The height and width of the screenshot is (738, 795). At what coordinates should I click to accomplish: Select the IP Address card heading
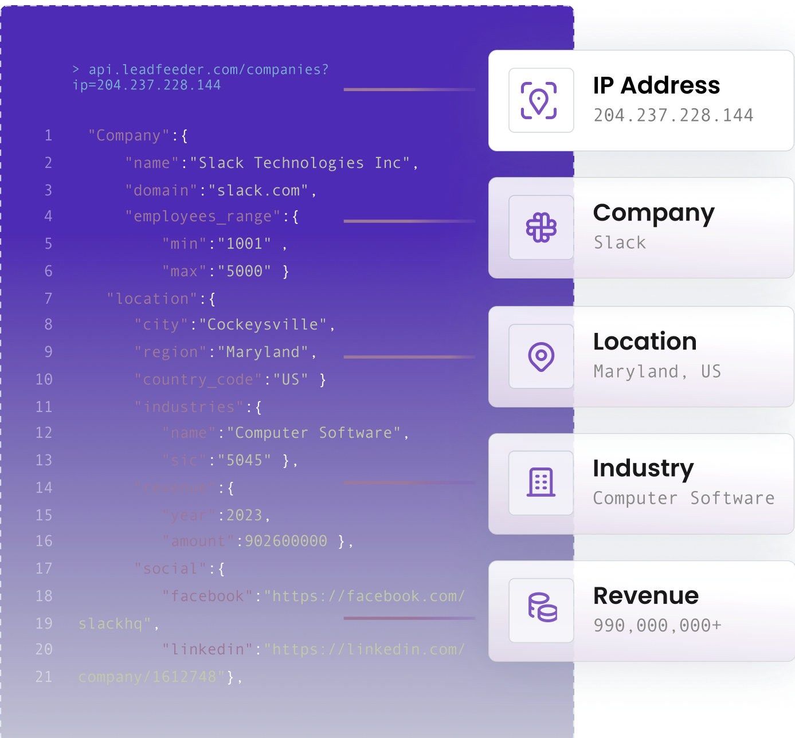click(656, 85)
